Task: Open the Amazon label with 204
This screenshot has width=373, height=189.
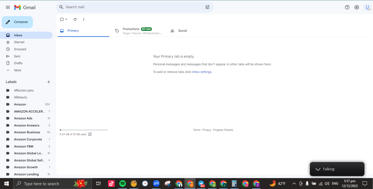Action: (26, 104)
